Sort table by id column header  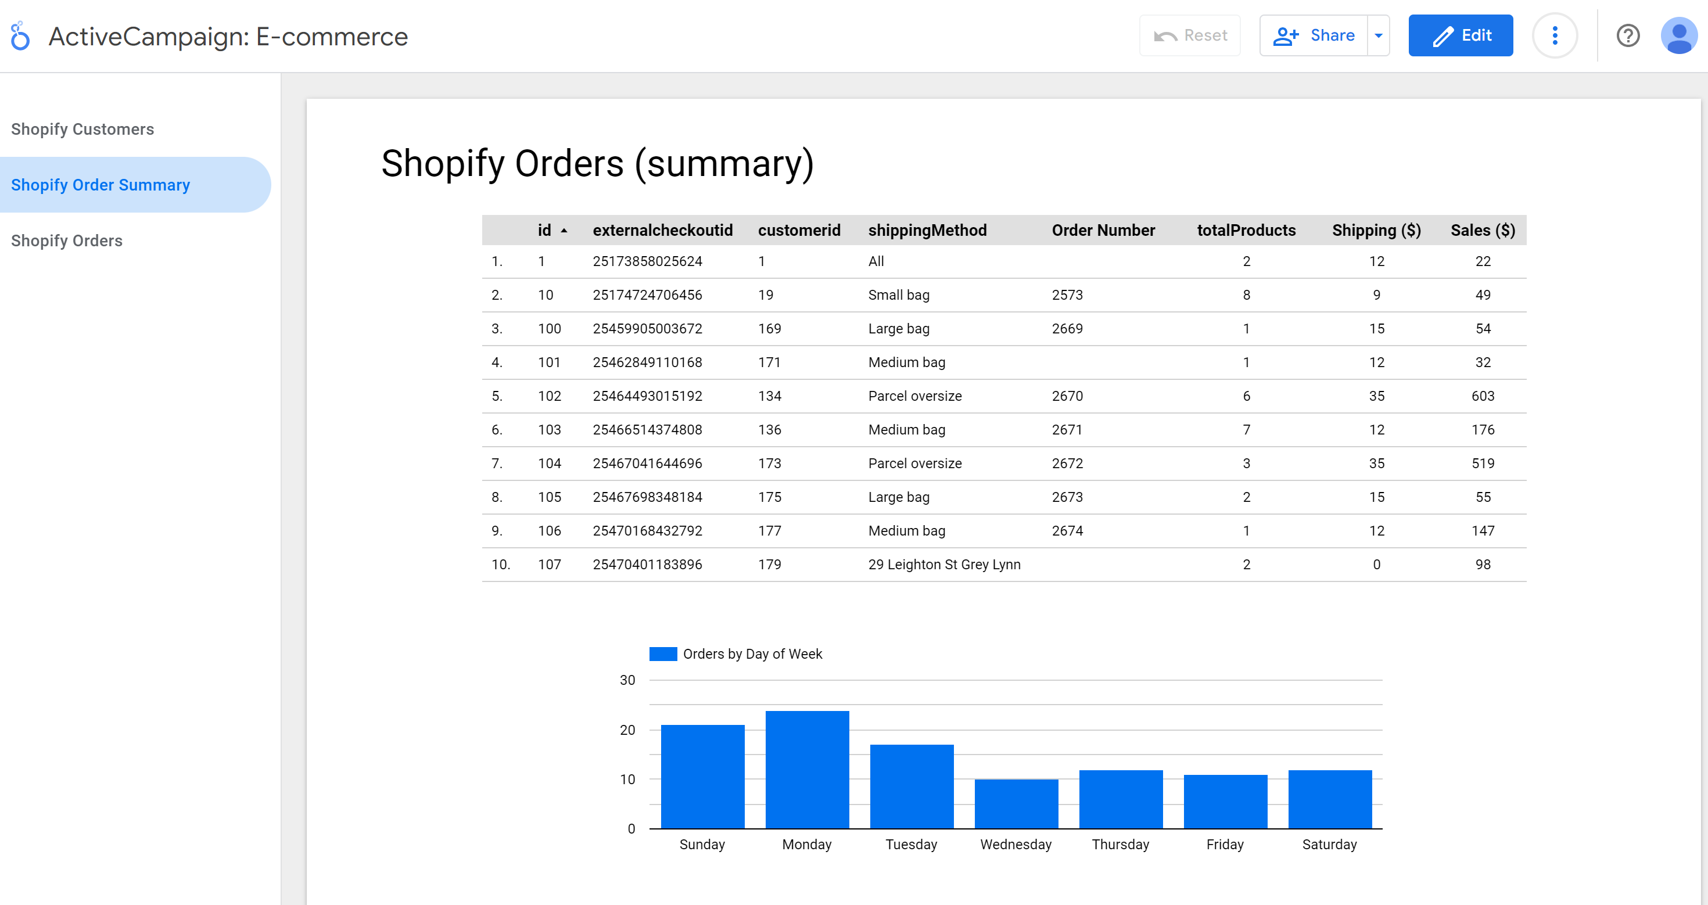click(544, 230)
